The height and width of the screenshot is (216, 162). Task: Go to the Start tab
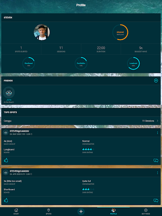(16, 211)
